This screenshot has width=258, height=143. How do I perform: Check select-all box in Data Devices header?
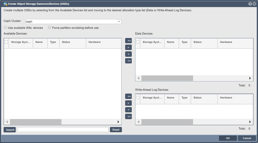pos(138,42)
